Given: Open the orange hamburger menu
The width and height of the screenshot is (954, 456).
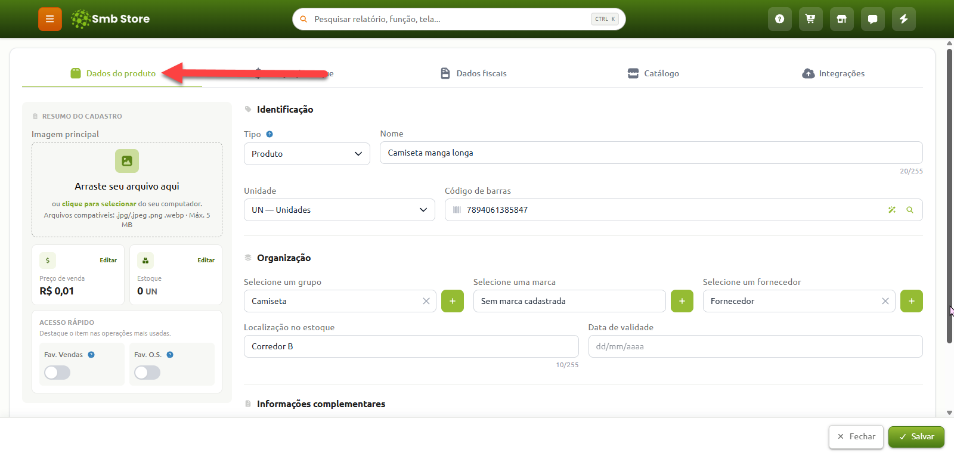Looking at the screenshot, I should coord(50,19).
